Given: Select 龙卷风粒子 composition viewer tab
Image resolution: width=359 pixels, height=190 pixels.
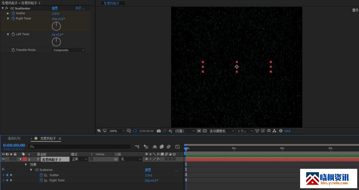Looking at the screenshot, I should [x=111, y=3].
